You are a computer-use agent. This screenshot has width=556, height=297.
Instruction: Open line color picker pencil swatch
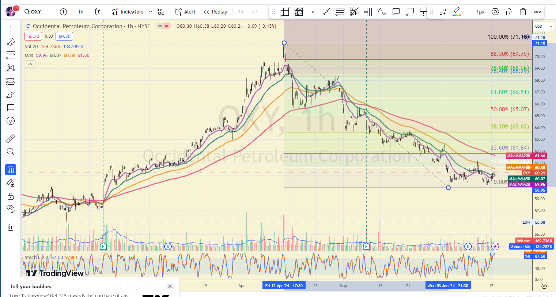point(457,12)
